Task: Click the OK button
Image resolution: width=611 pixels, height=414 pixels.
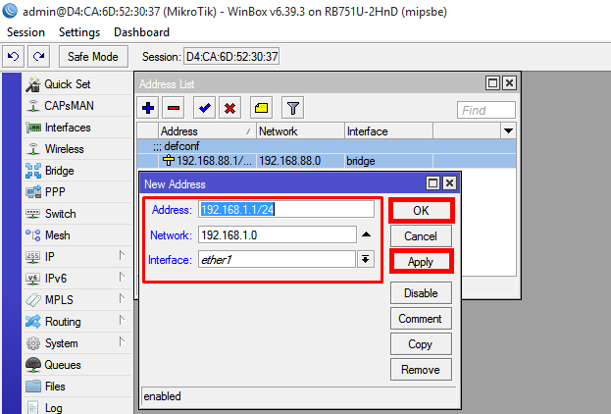Action: (x=421, y=211)
